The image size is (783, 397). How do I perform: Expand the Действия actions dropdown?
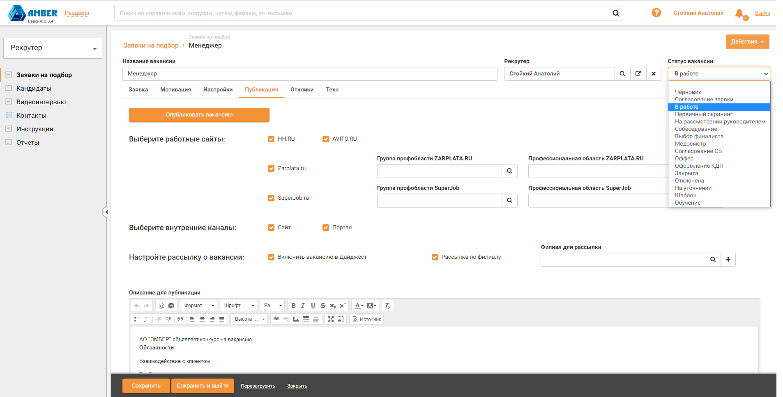[747, 42]
